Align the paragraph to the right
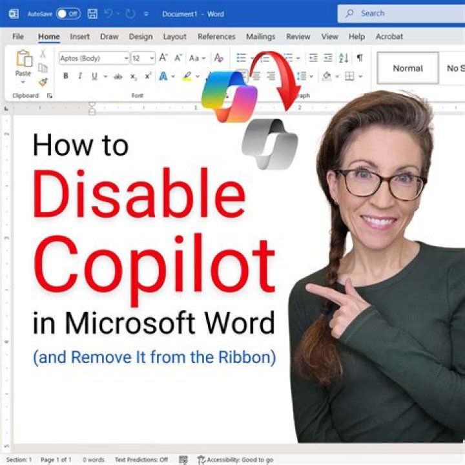 271,76
